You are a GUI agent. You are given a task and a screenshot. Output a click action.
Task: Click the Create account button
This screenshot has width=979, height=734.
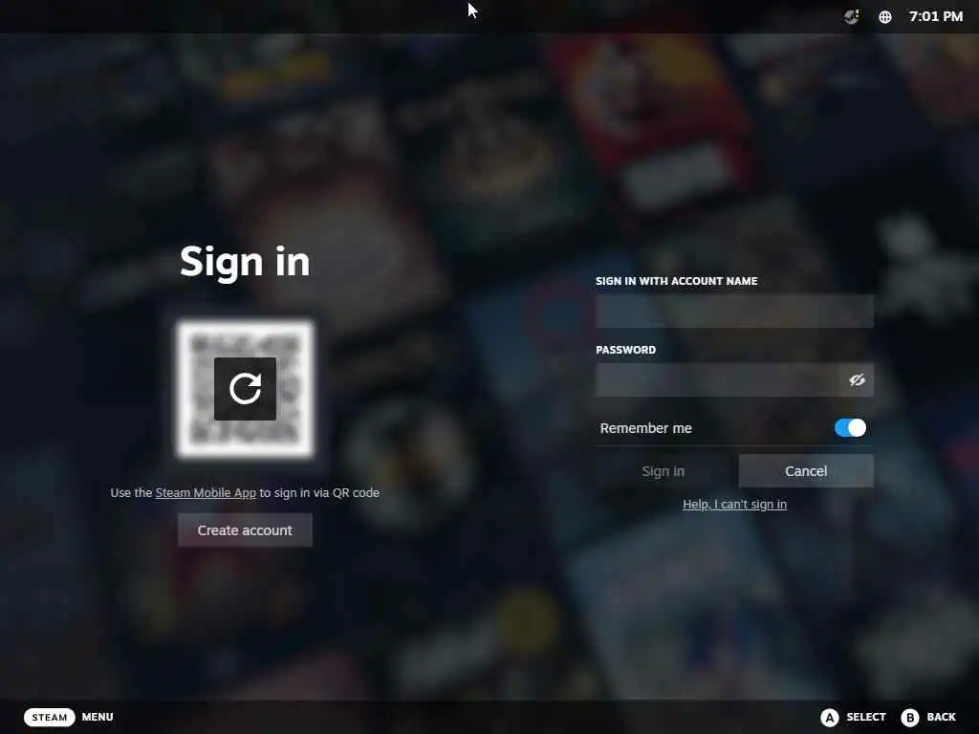point(245,529)
